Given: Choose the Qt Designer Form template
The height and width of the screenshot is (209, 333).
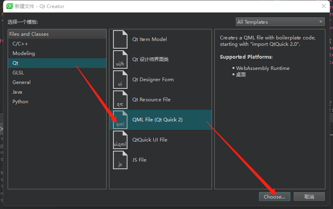Looking at the screenshot, I should [x=160, y=80].
